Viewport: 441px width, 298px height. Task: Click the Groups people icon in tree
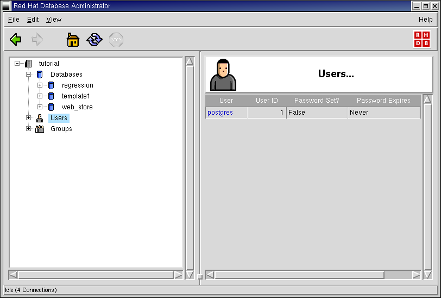40,129
